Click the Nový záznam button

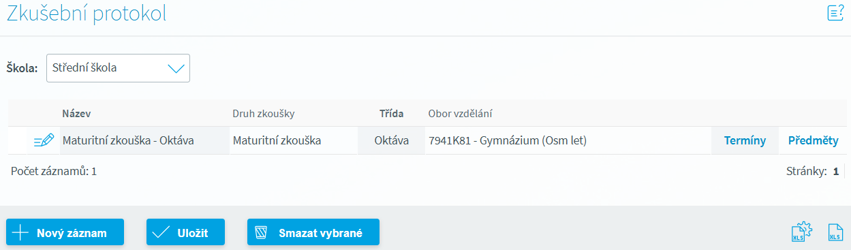[x=65, y=232]
